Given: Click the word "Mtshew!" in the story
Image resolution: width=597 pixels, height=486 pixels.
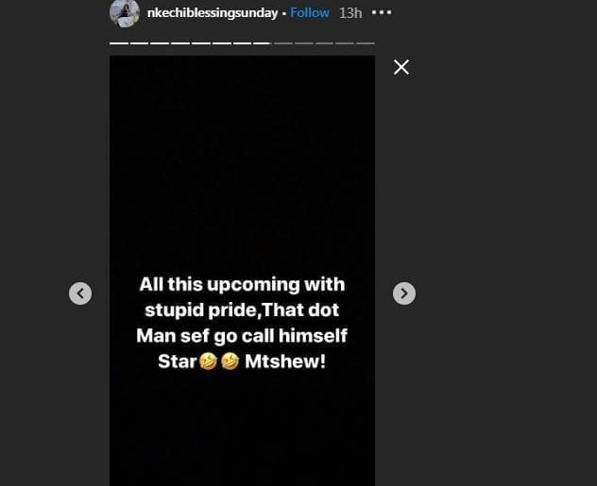Looking at the screenshot, I should pos(284,361).
